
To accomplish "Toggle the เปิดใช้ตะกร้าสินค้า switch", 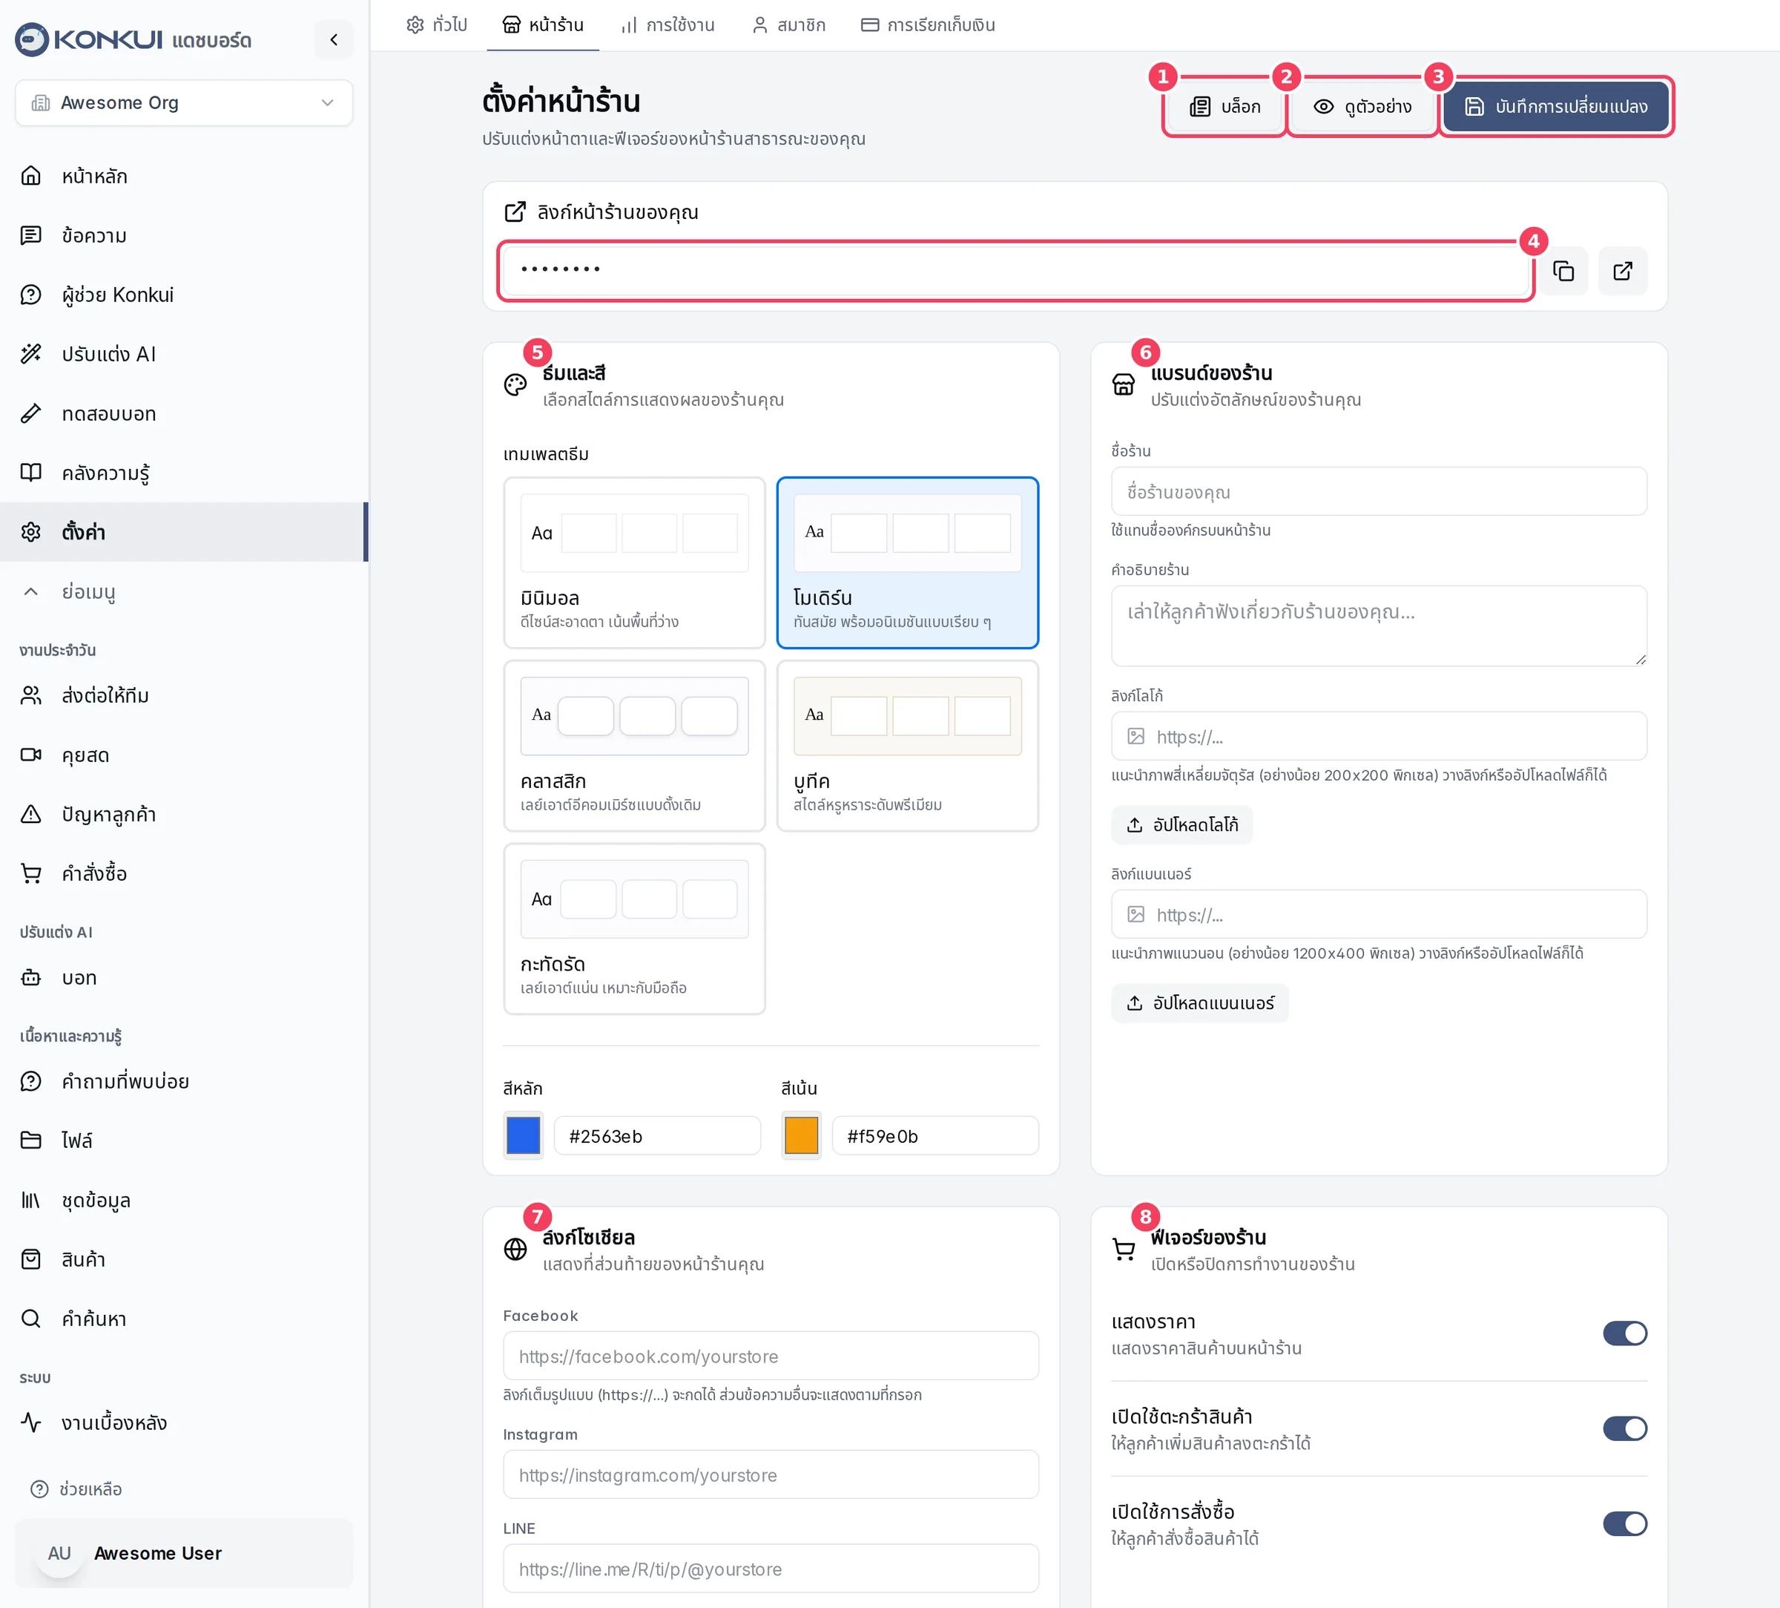I will [1624, 1428].
